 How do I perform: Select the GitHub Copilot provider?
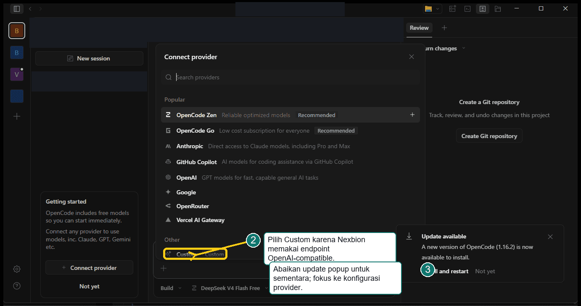coord(290,162)
